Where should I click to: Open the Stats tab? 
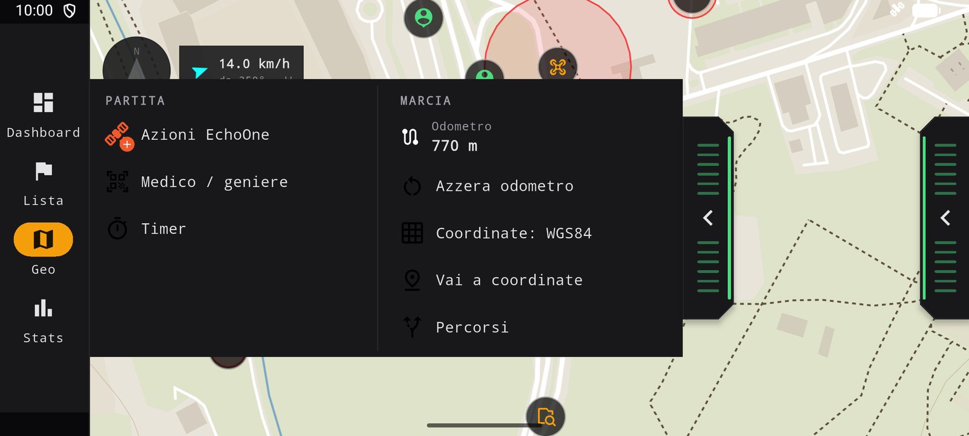pyautogui.click(x=43, y=321)
